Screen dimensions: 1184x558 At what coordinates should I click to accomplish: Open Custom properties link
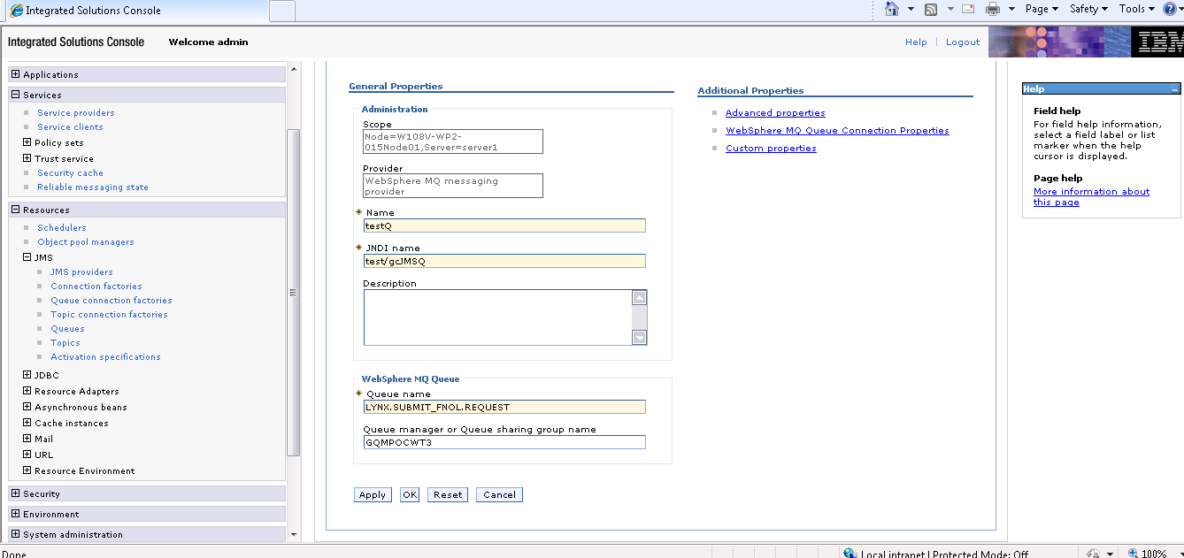pyautogui.click(x=771, y=149)
